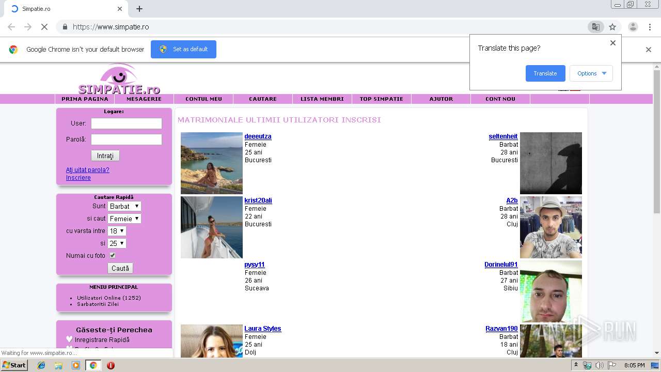Click Dorinelul91's profile photo

pos(551,291)
